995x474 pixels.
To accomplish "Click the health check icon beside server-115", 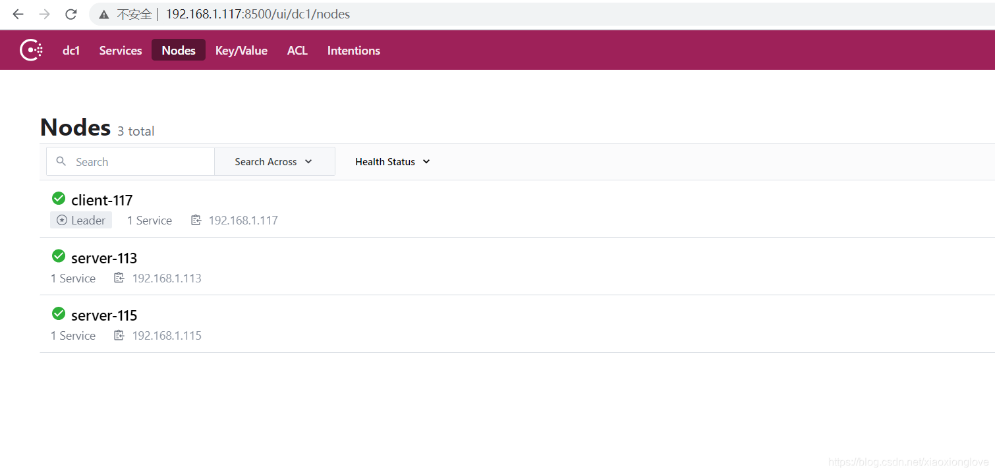I will click(58, 313).
